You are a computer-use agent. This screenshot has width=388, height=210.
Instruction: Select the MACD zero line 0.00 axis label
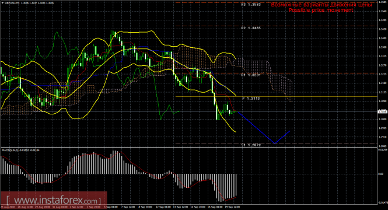(380, 174)
